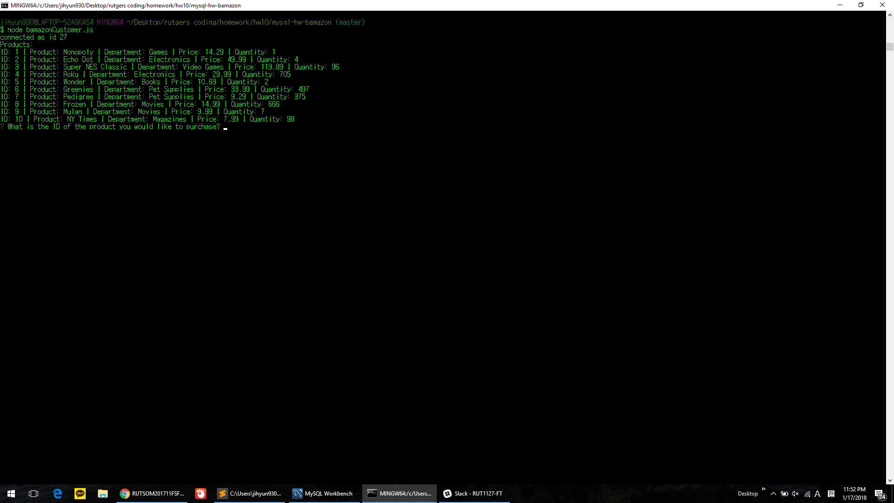Viewport: 894px width, 503px height.
Task: Launch KakaoTalk from the taskbar
Action: (80, 493)
